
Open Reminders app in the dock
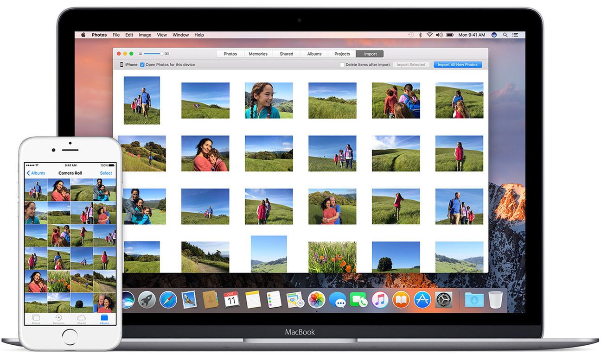coord(274,300)
